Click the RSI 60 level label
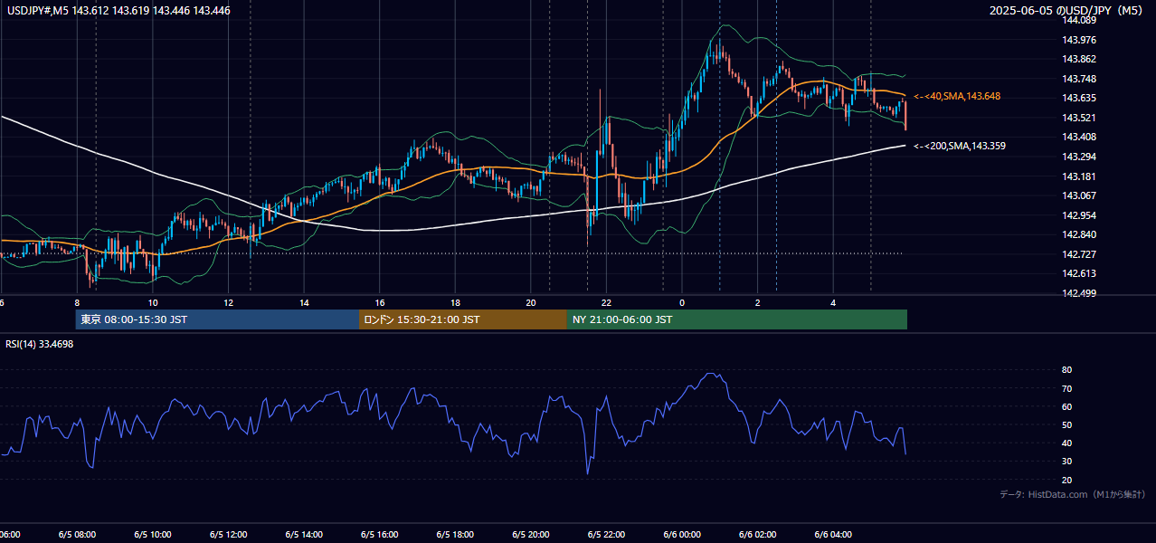 (x=1067, y=406)
